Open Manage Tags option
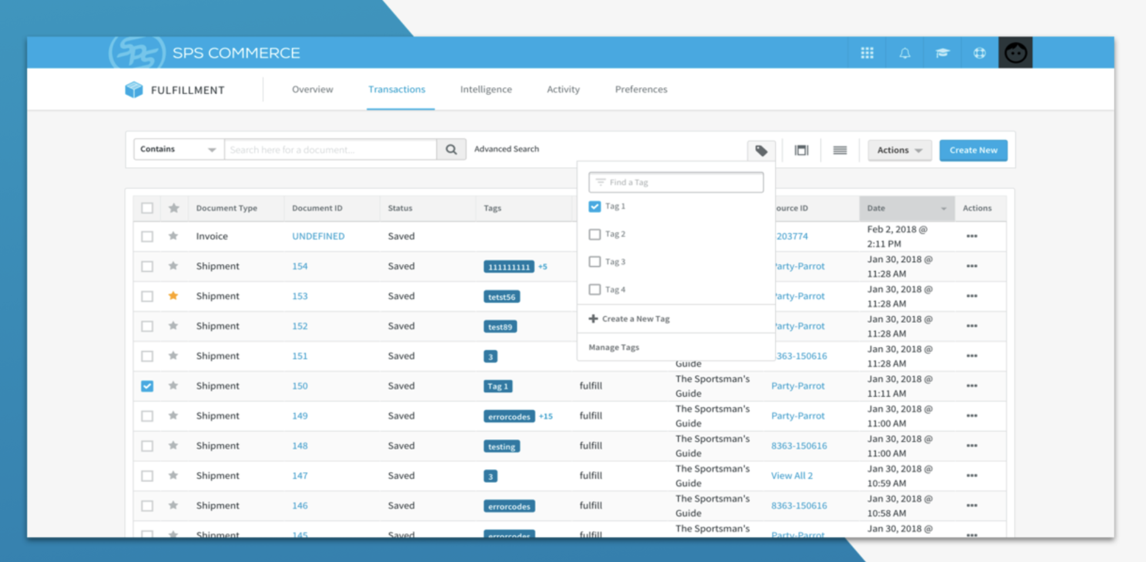Image resolution: width=1146 pixels, height=562 pixels. point(614,347)
